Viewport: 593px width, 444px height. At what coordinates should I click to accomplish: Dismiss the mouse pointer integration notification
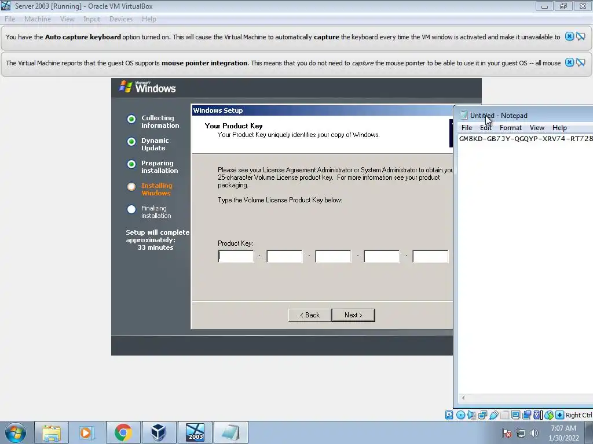point(569,62)
